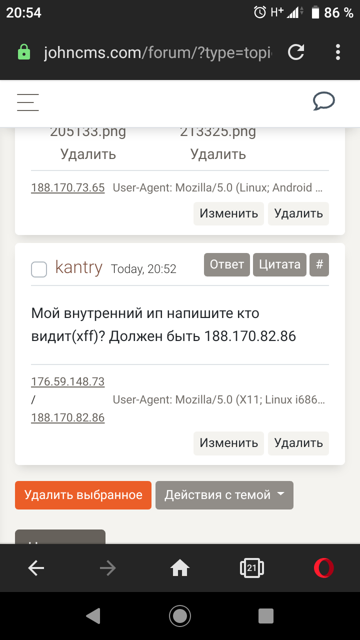Tap the green padlock security icon
Image resolution: width=360 pixels, height=640 pixels.
(24, 52)
